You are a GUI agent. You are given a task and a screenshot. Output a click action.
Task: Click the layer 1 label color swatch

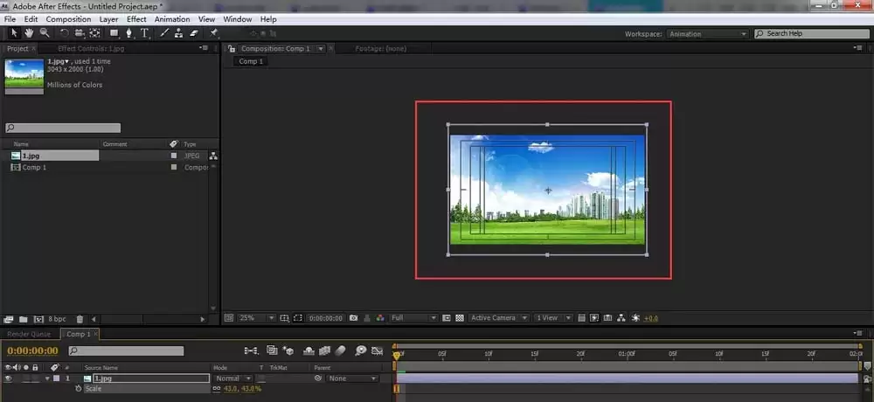56,378
